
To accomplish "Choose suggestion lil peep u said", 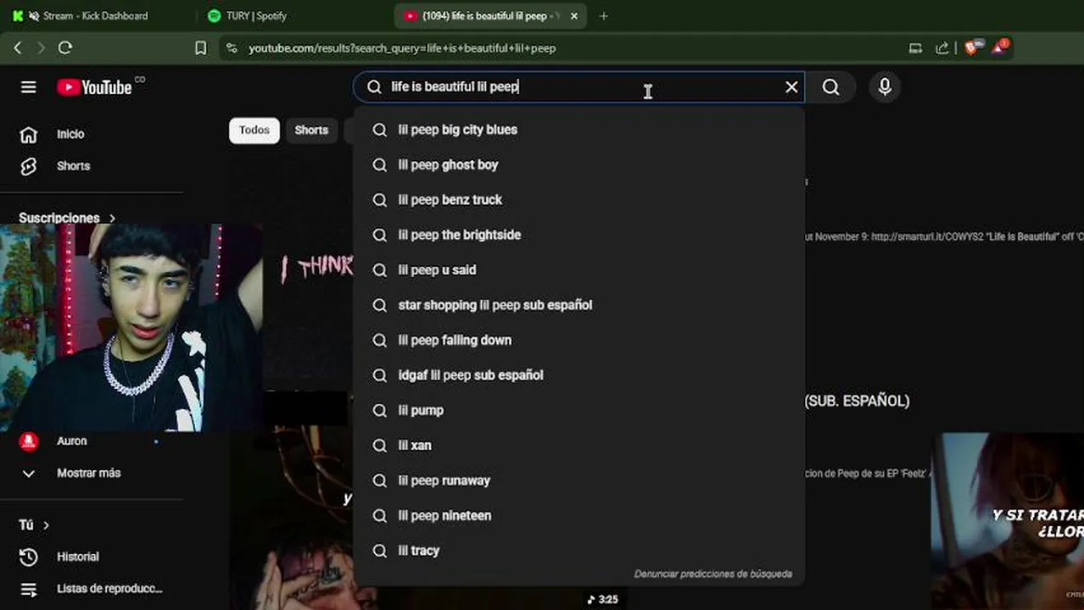I will tap(578, 269).
